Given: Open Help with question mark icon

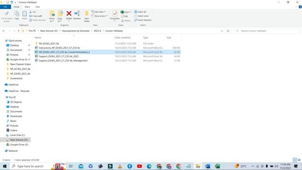Looking at the screenshot, I should 300,7.
